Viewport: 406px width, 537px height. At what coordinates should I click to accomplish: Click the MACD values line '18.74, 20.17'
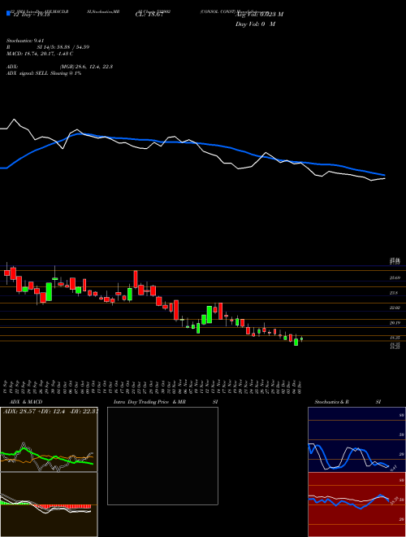click(x=40, y=54)
